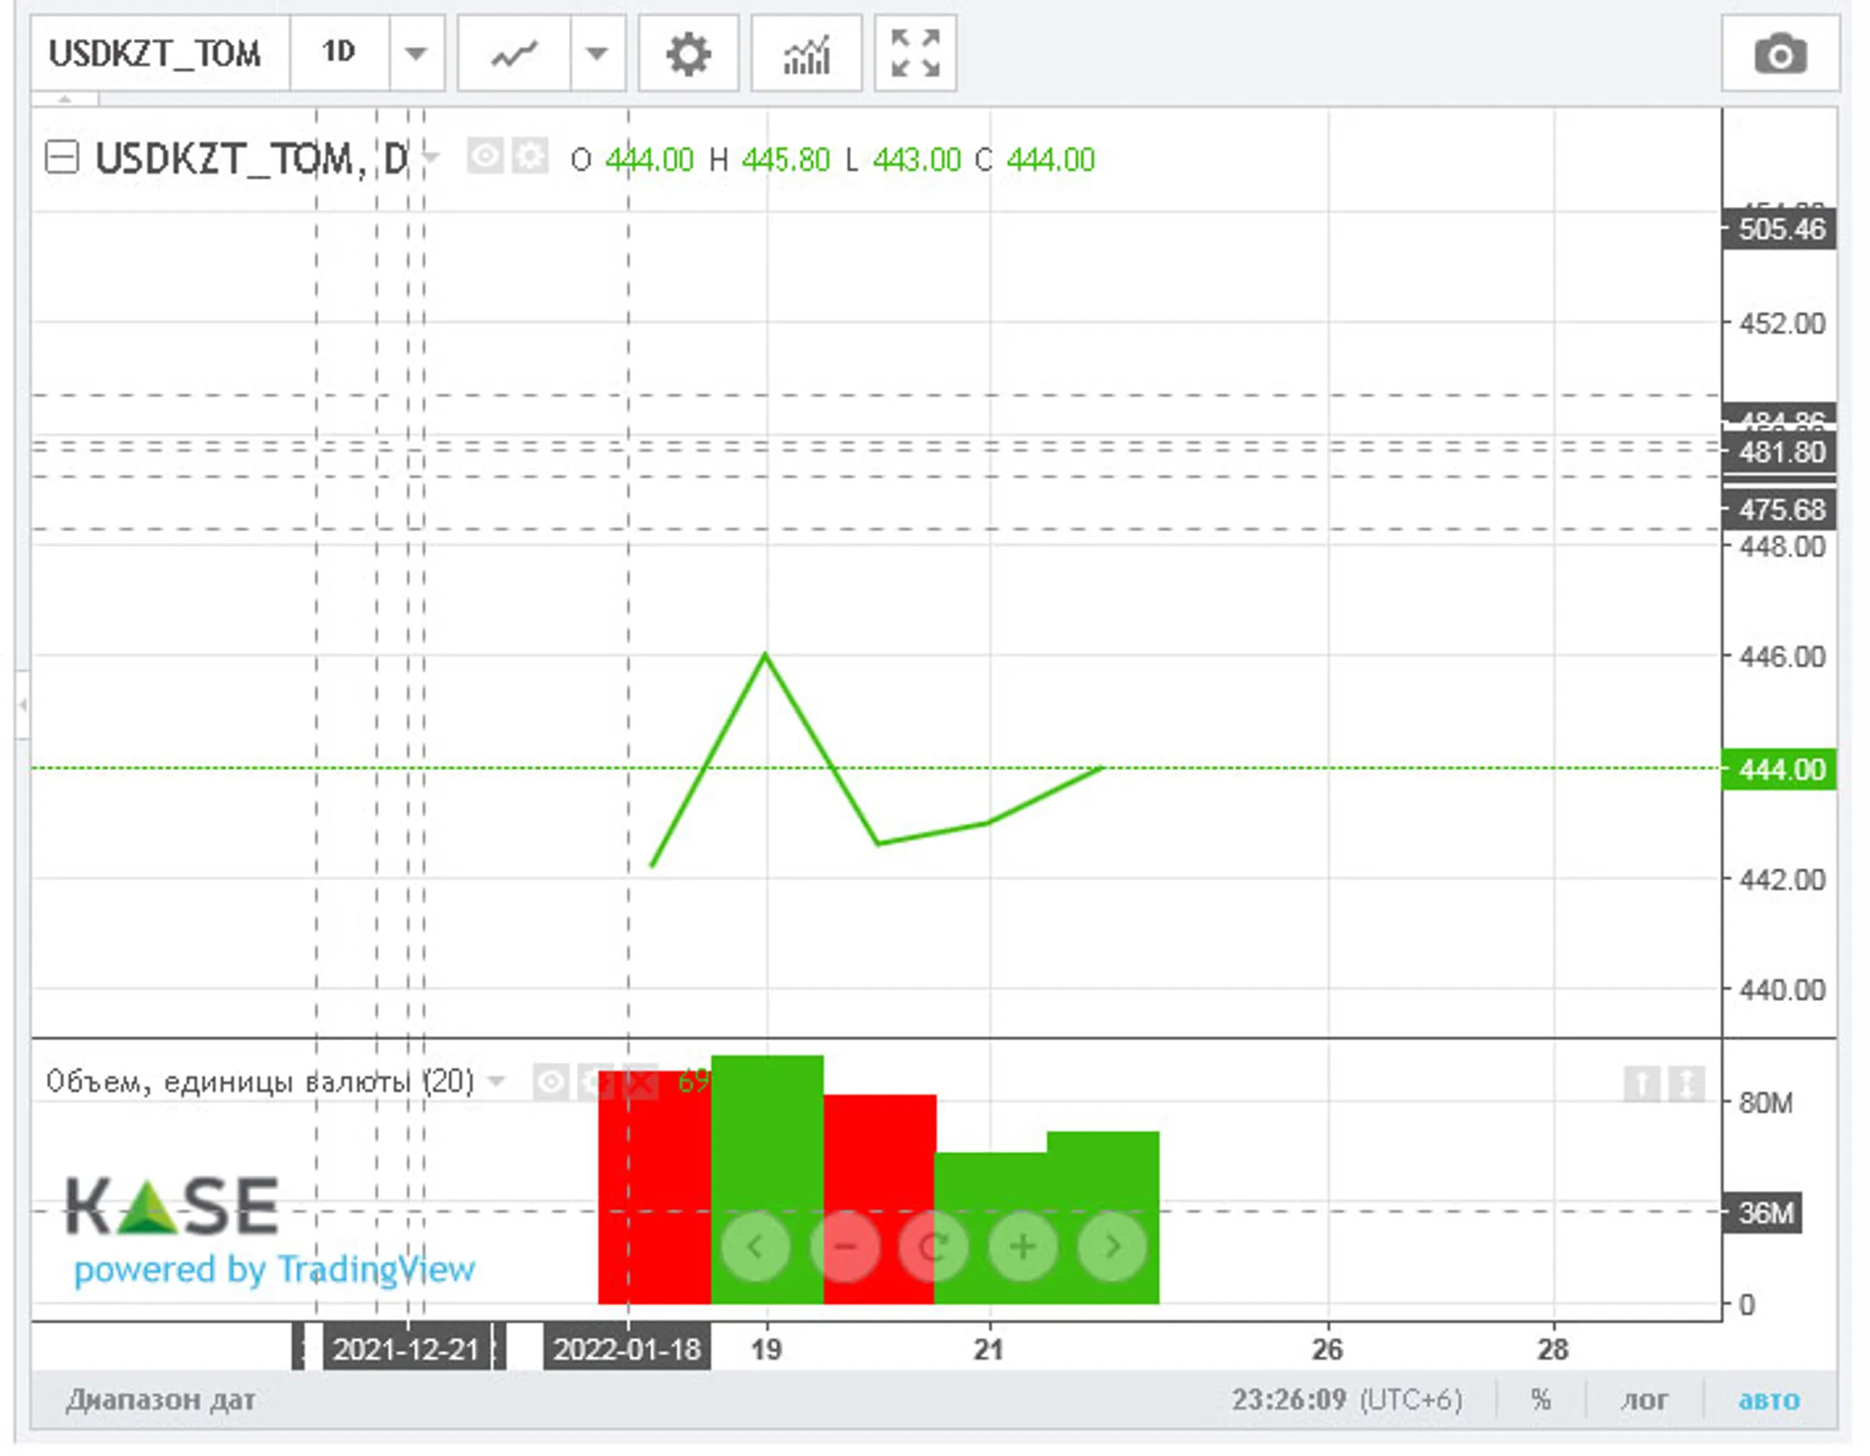Toggle the лог logarithmic scale
Viewport: 1870px width, 1456px height.
coord(1643,1400)
